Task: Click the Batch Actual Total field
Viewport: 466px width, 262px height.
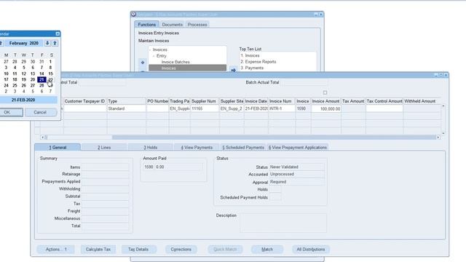Action: (x=305, y=82)
